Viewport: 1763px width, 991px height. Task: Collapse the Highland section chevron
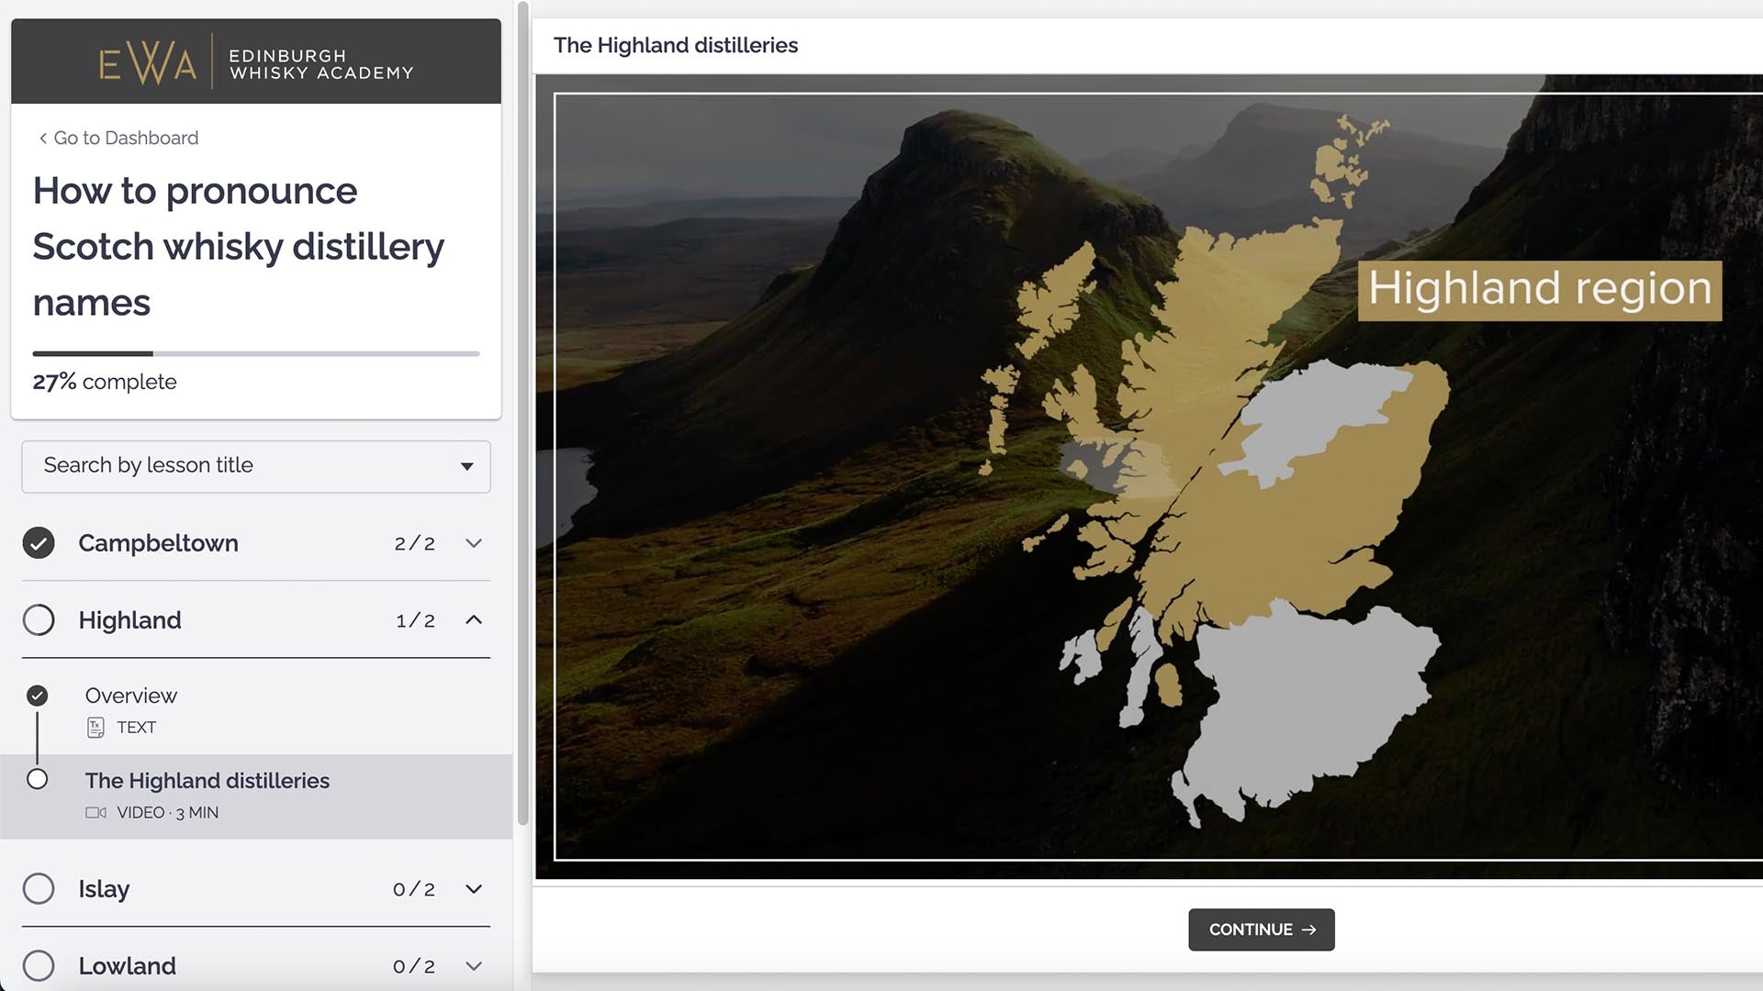pos(474,620)
